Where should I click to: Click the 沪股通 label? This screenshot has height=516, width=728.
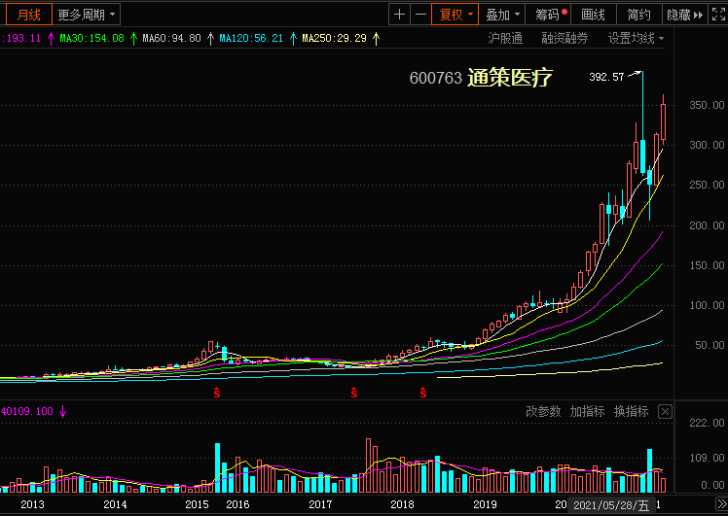coord(505,38)
